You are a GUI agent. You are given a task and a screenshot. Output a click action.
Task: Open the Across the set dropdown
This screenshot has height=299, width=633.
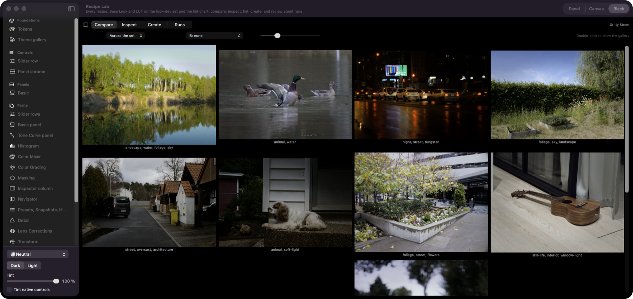(126, 36)
